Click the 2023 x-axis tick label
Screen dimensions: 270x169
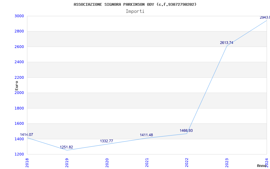coord(226,162)
